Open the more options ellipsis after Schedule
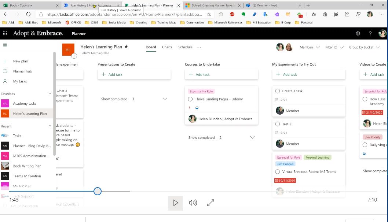 pyautogui.click(x=199, y=47)
